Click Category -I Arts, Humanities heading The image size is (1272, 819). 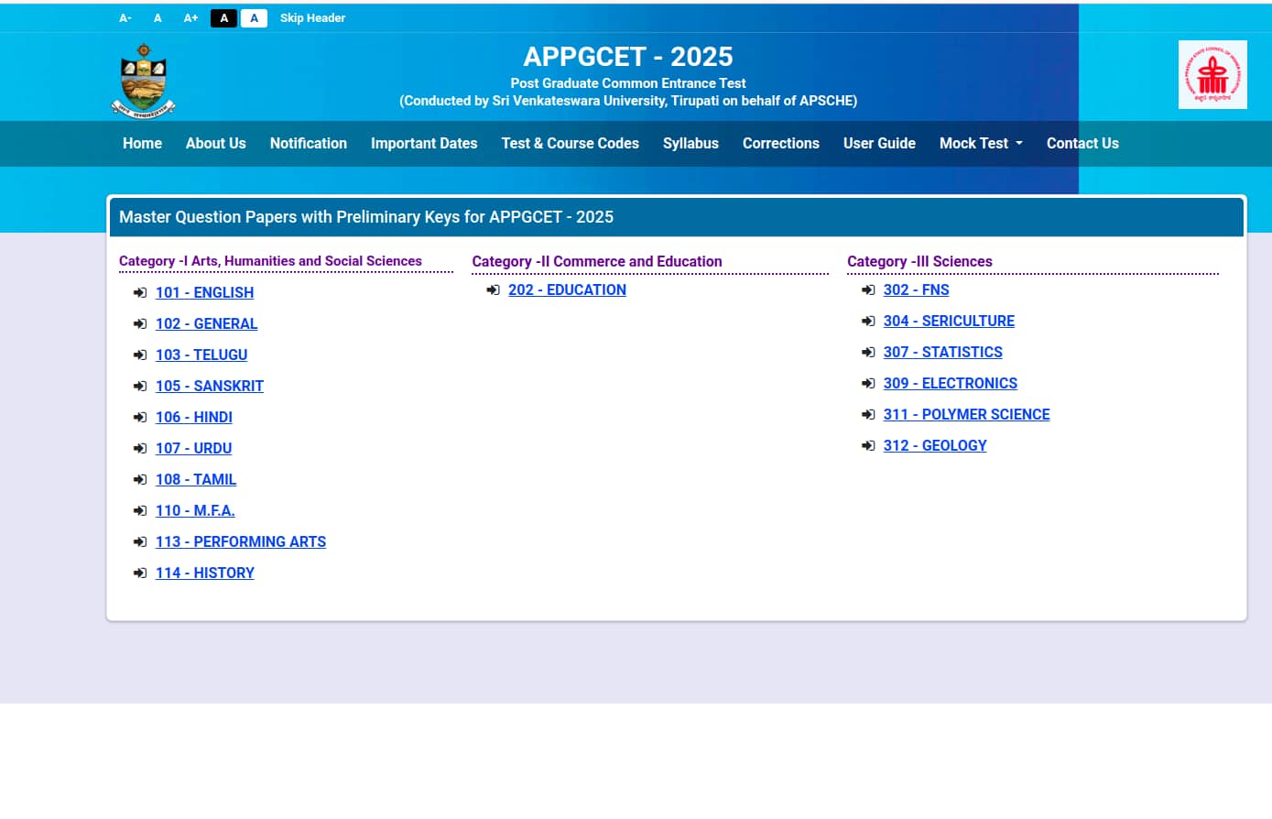coord(270,261)
